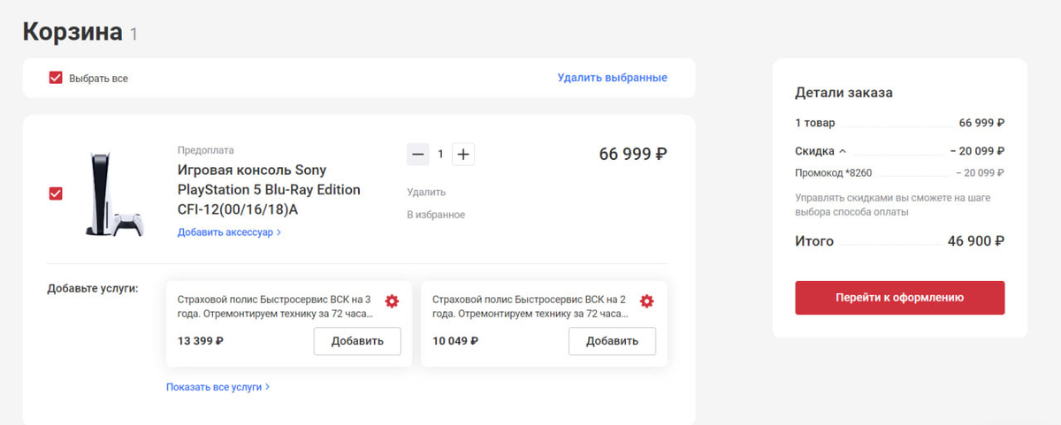This screenshot has height=425, width=1061.
Task: Toggle the "Выбрать все" checkbox
Action: (x=56, y=78)
